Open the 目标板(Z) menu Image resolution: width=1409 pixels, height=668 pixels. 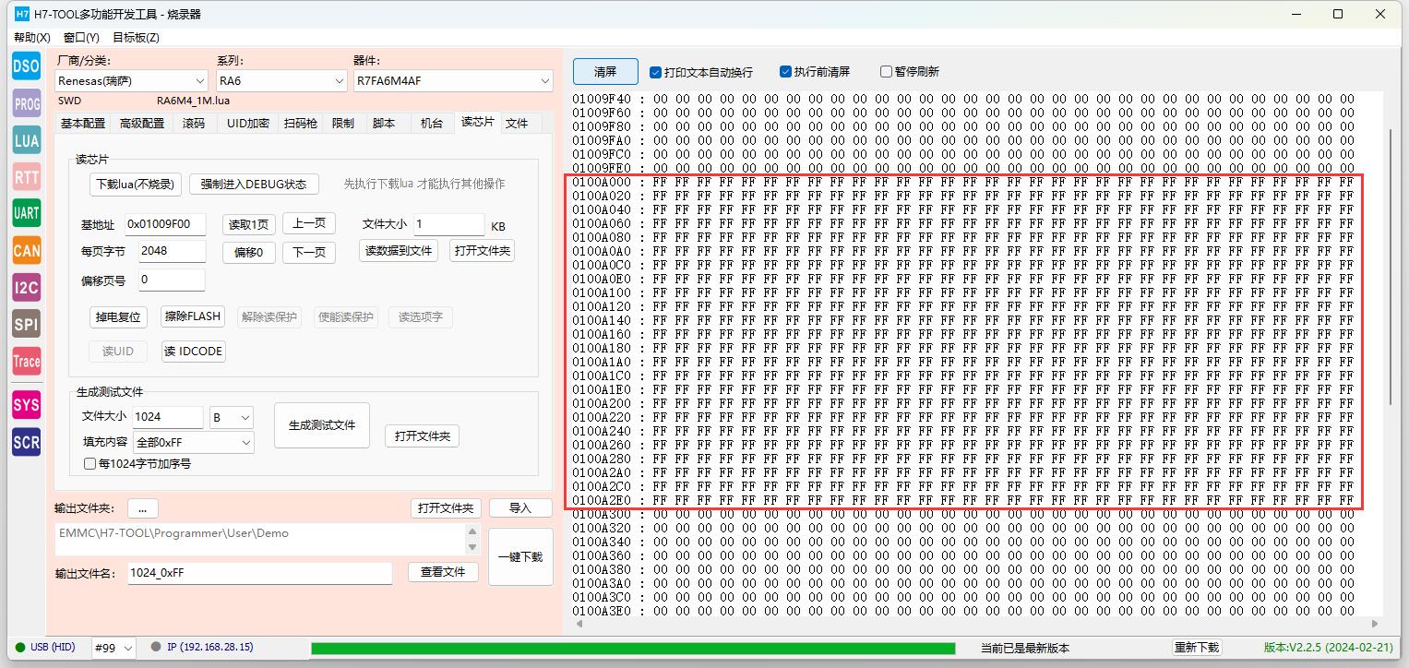[x=136, y=38]
